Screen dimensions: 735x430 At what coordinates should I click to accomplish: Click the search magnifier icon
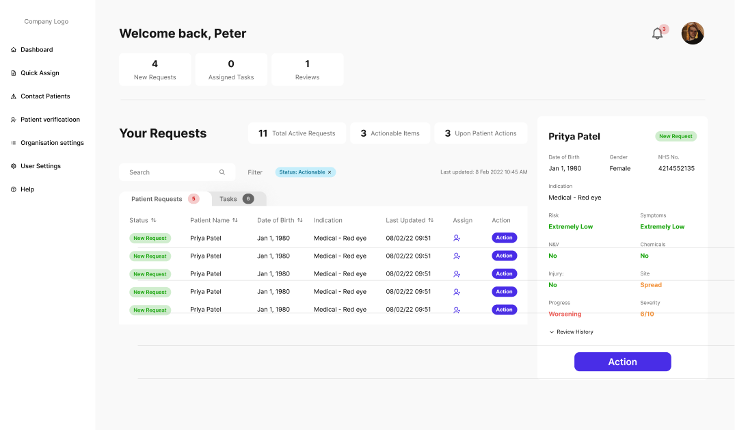tap(222, 172)
